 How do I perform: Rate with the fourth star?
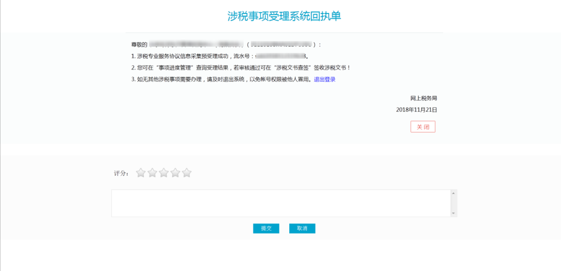176,173
